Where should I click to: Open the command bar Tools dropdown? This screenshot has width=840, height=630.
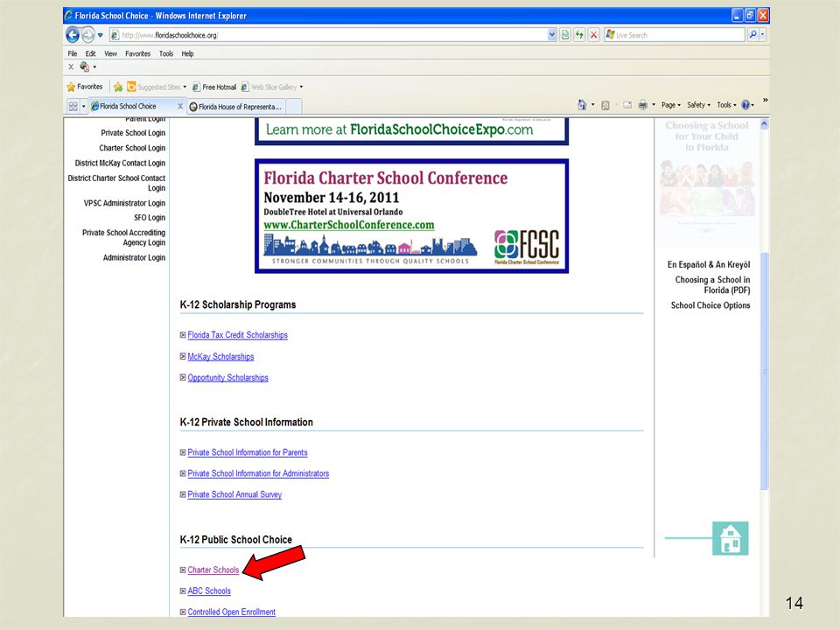coord(726,105)
